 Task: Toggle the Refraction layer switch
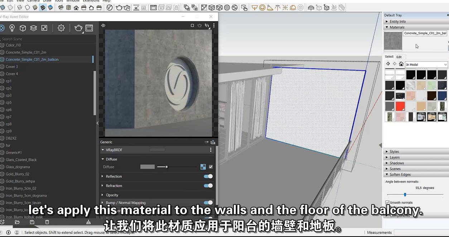click(208, 185)
